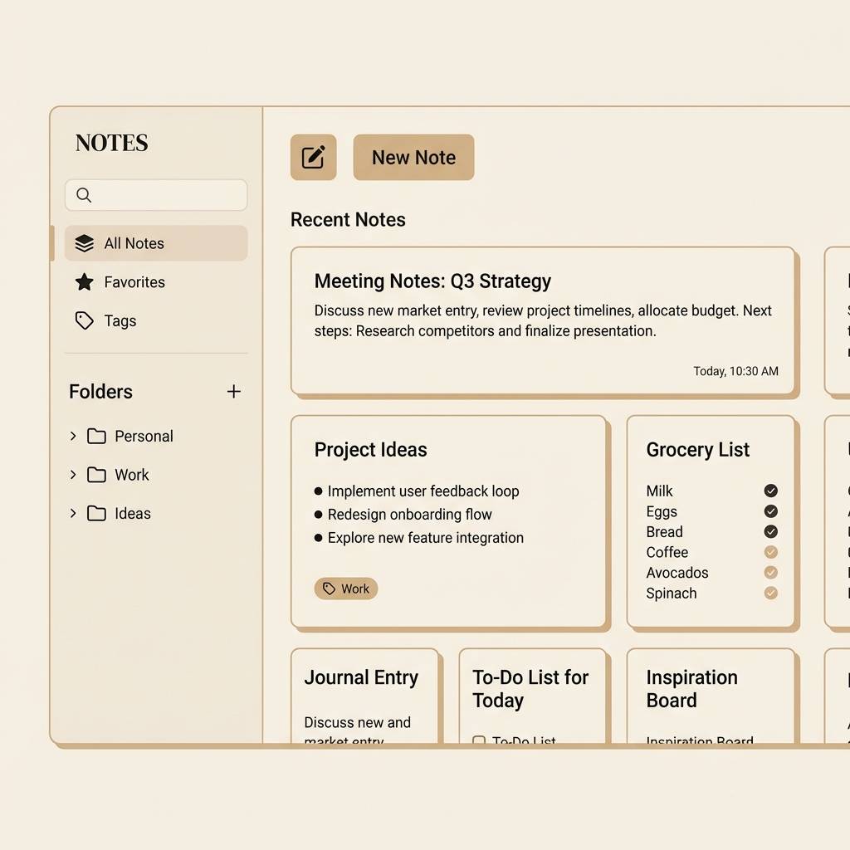Check off Coffee on the Grocery List
This screenshot has height=850, width=850.
(770, 552)
